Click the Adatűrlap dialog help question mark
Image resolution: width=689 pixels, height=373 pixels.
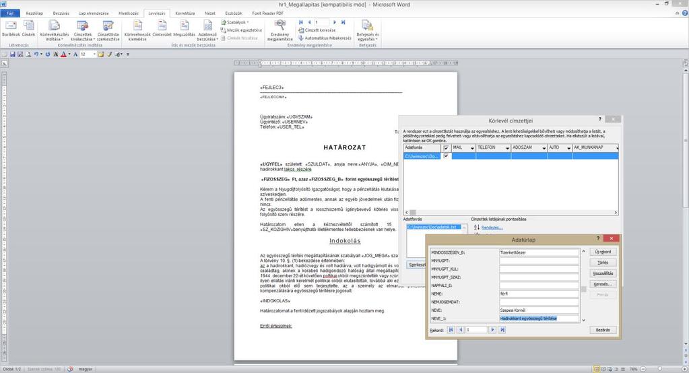[x=597, y=238]
